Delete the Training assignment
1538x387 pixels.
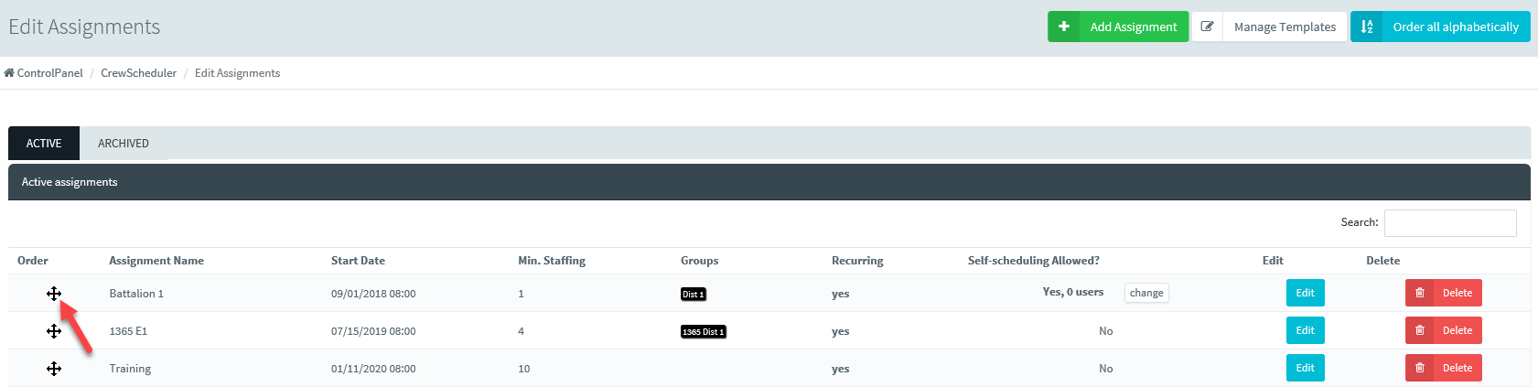(1444, 368)
